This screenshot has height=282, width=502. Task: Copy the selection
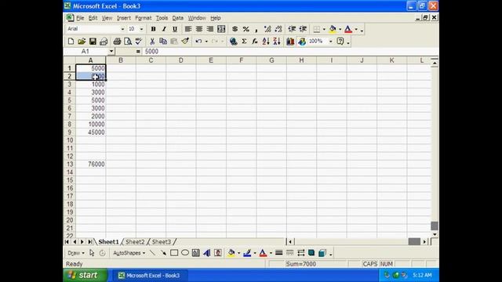[x=163, y=42]
